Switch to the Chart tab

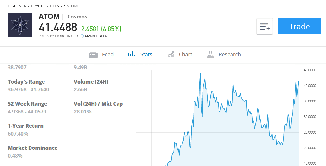tap(180, 54)
